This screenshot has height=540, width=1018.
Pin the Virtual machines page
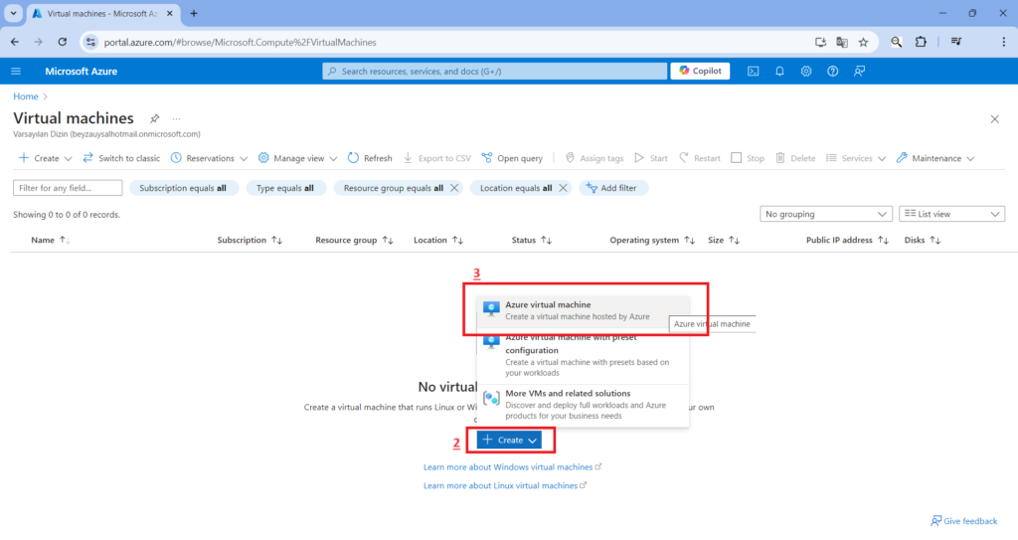point(154,118)
